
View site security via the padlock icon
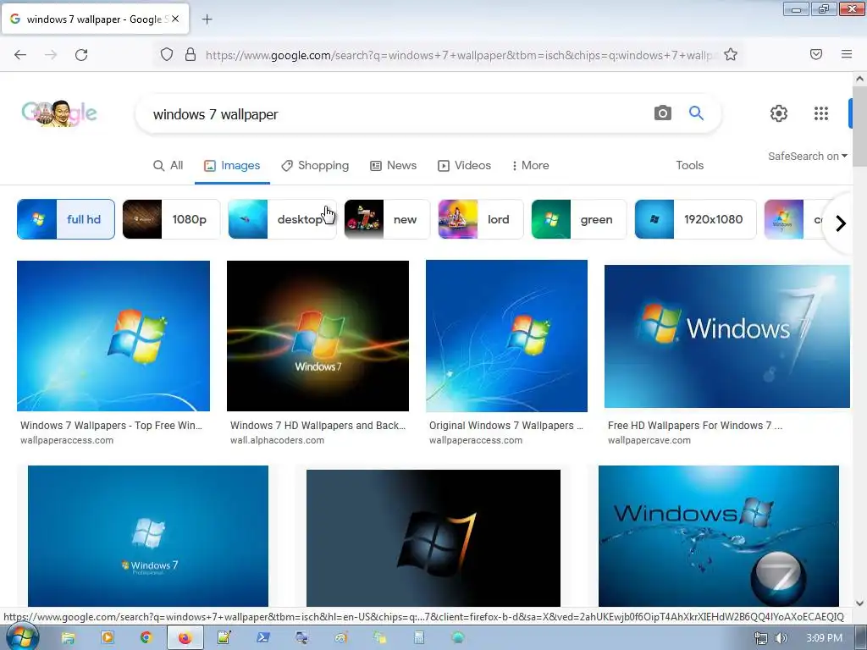point(191,55)
